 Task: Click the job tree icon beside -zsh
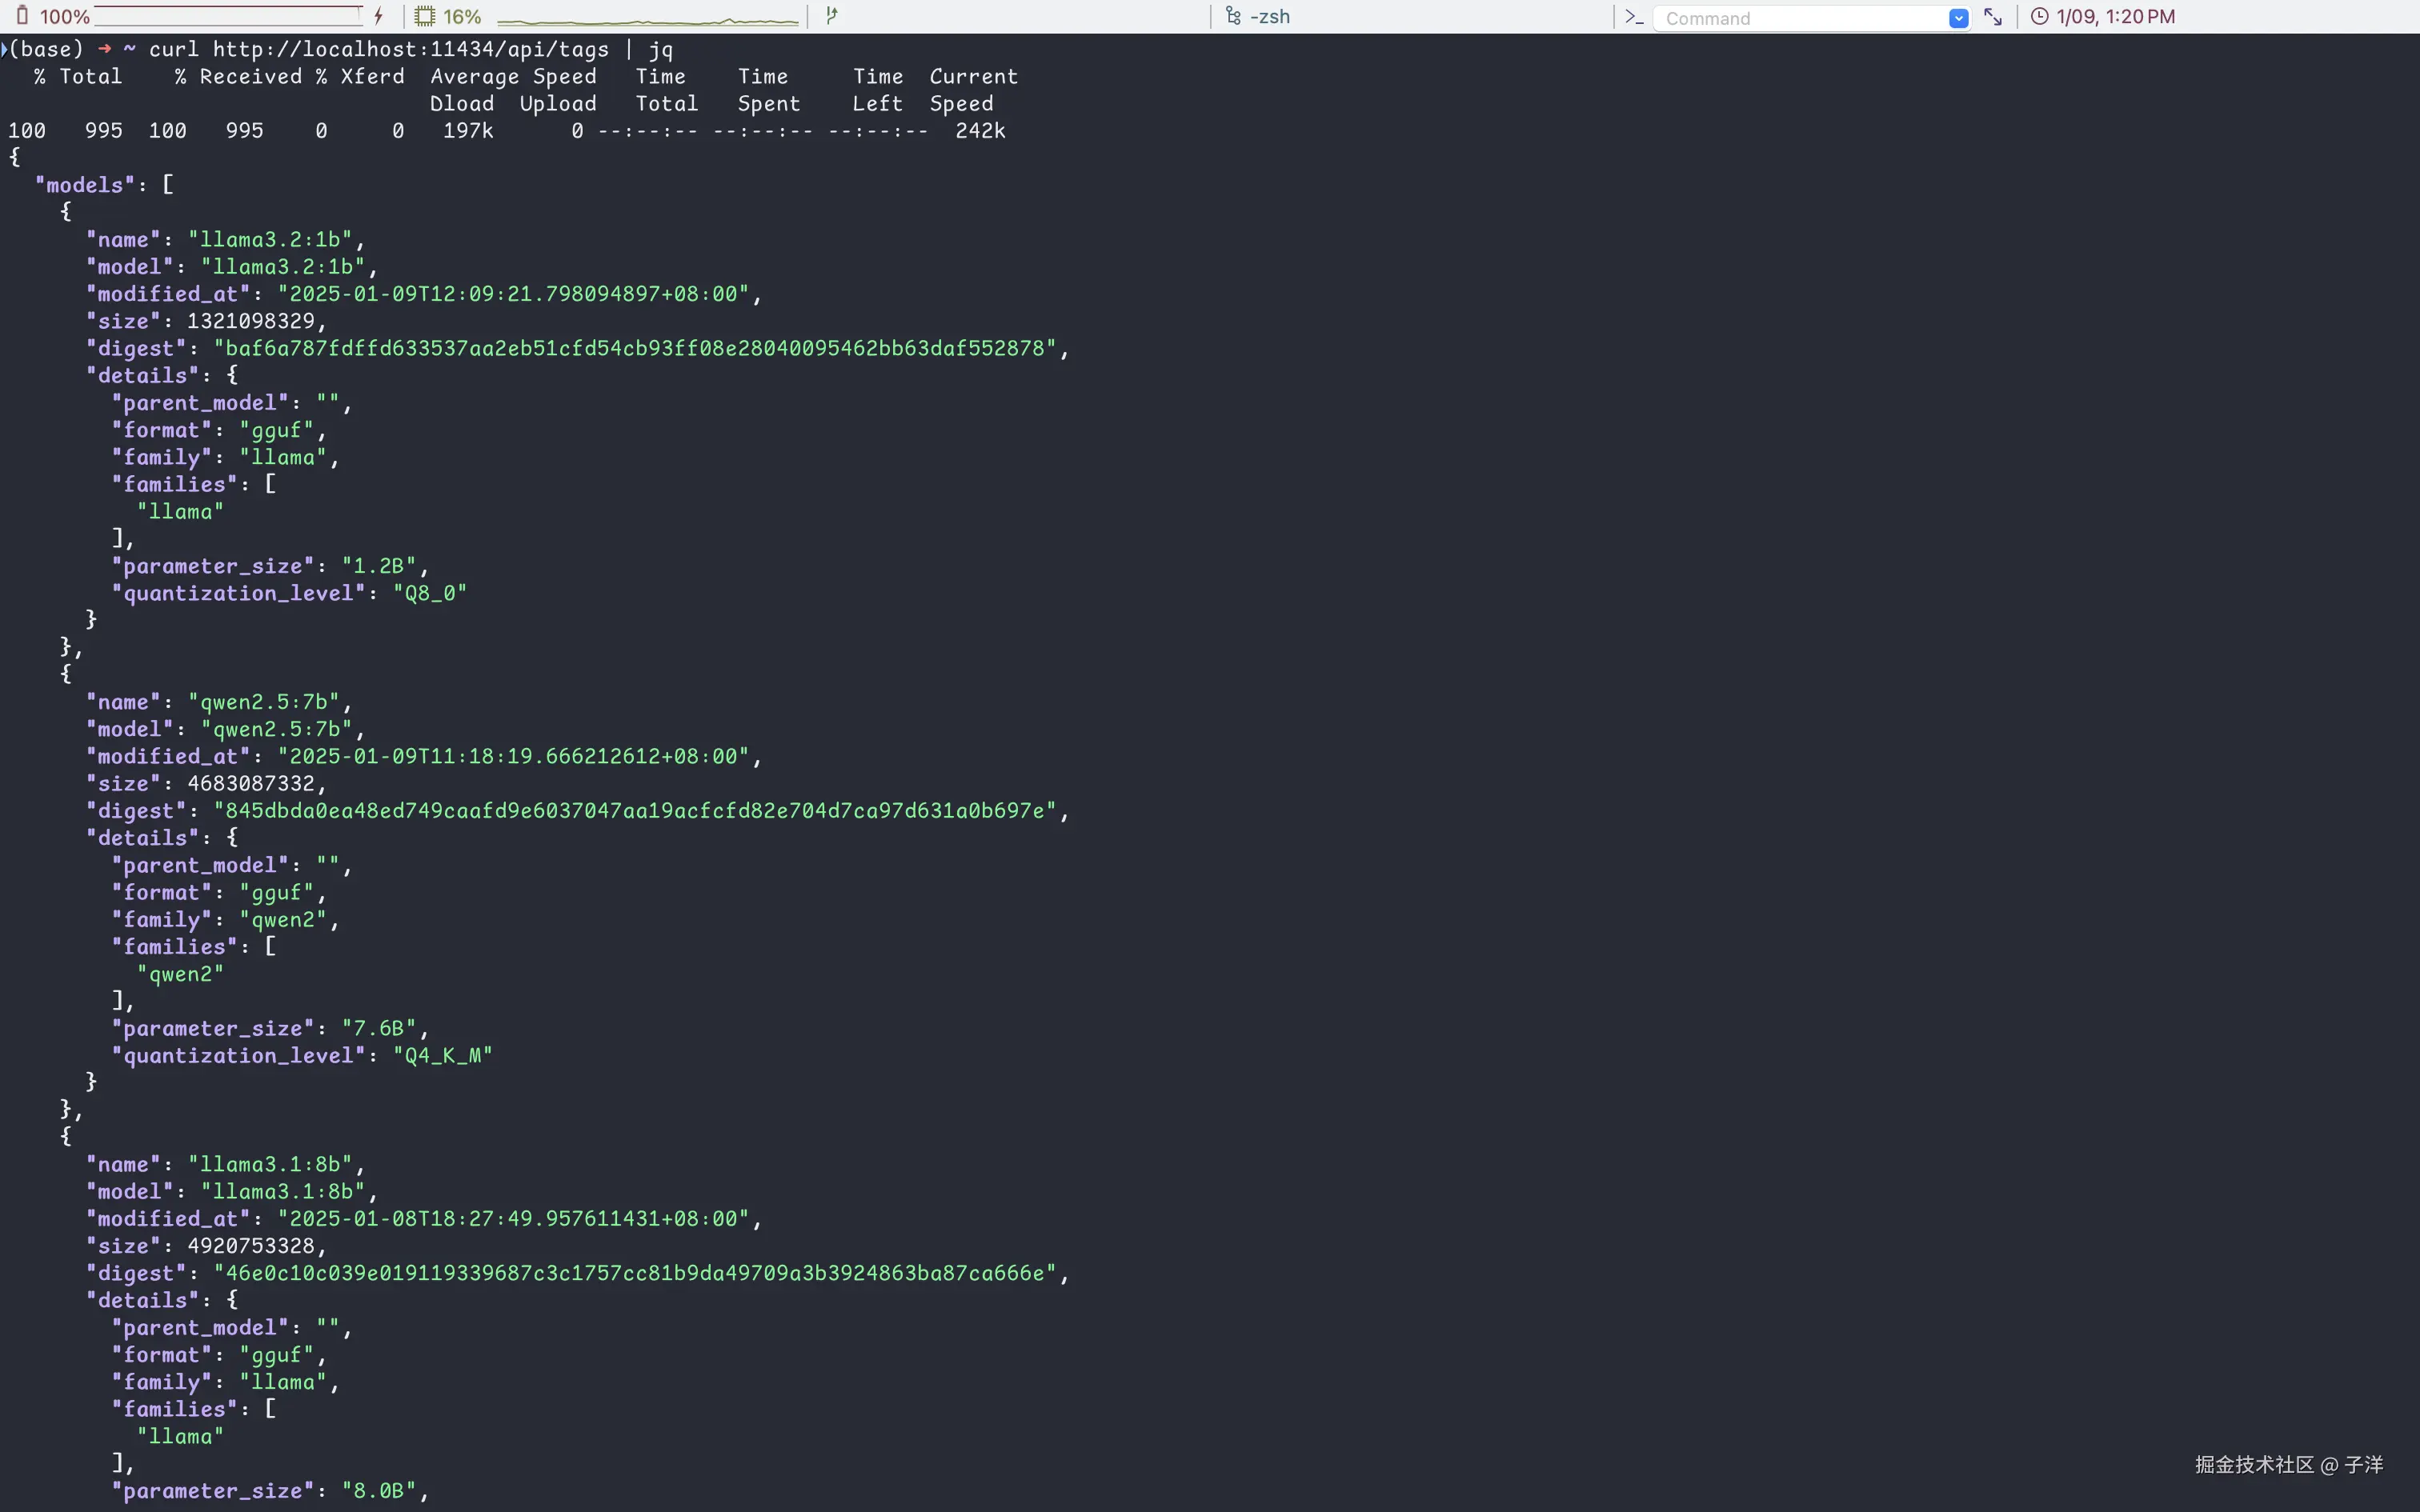tap(1233, 16)
